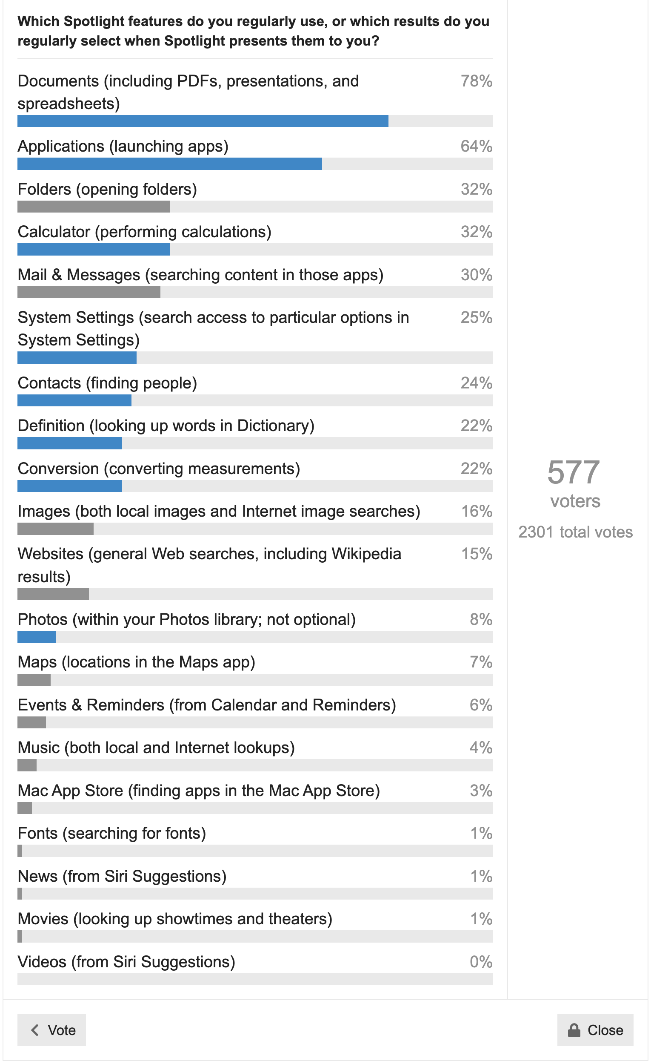Select the Documents result bar
651x1064 pixels.
click(255, 121)
